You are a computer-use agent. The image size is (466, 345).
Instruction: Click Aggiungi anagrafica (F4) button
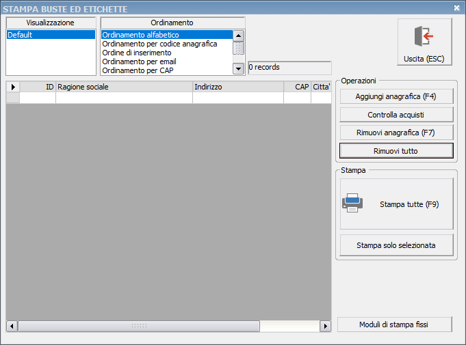tap(396, 96)
